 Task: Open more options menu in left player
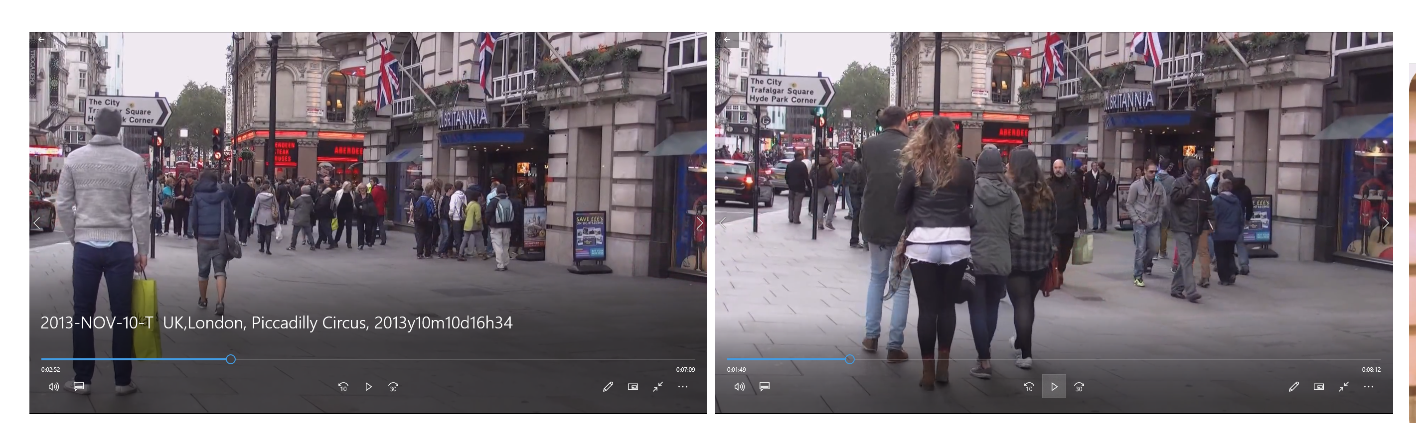(x=683, y=387)
